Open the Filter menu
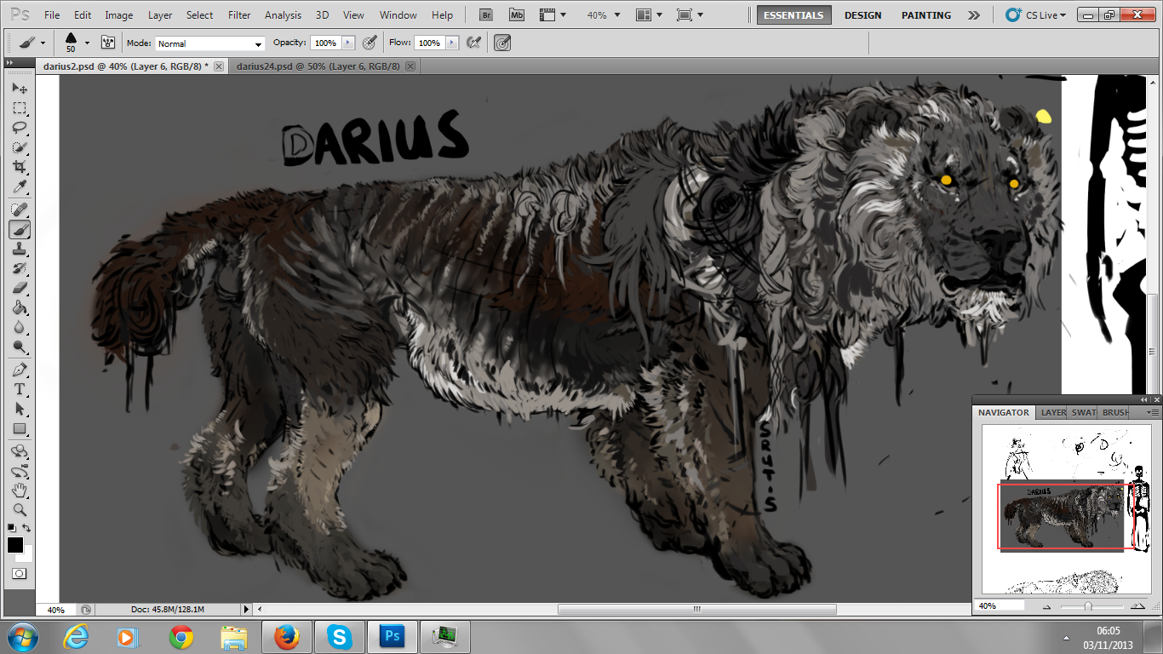1163x654 pixels. pos(239,15)
